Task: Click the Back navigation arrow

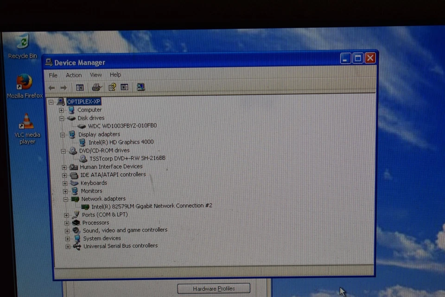Action: (x=51, y=87)
